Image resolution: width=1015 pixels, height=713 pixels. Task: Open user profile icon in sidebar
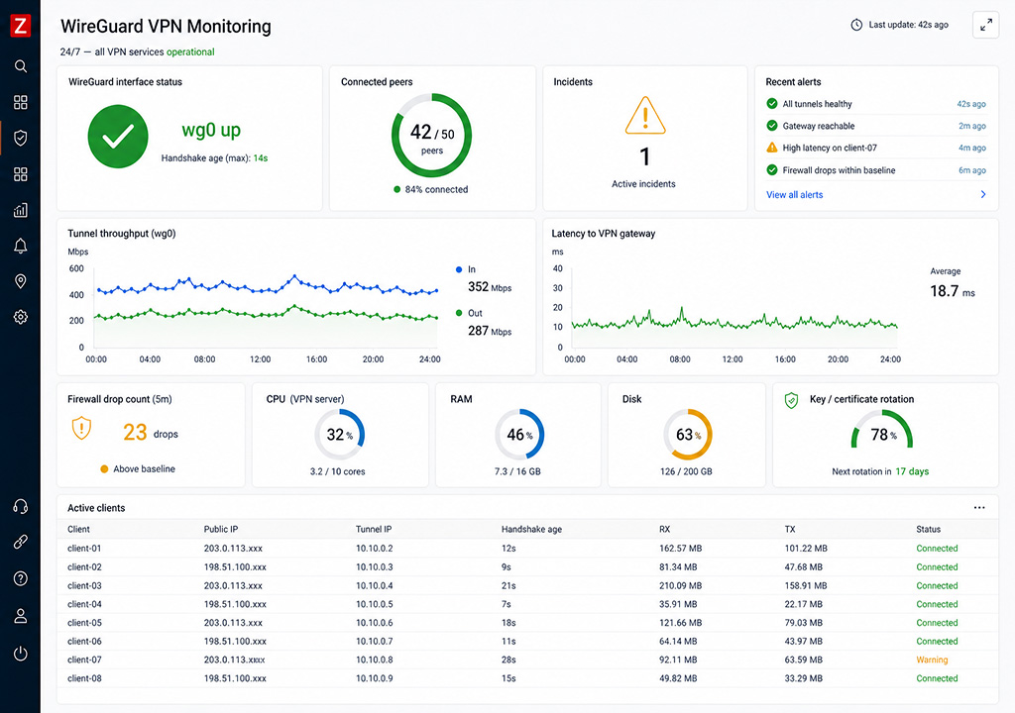pyautogui.click(x=20, y=616)
